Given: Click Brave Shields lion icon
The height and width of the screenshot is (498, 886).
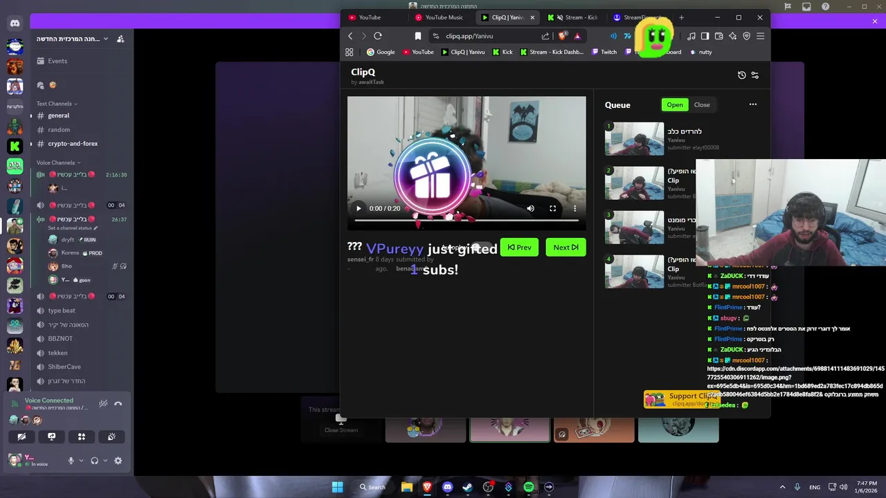Looking at the screenshot, I should tap(563, 35).
